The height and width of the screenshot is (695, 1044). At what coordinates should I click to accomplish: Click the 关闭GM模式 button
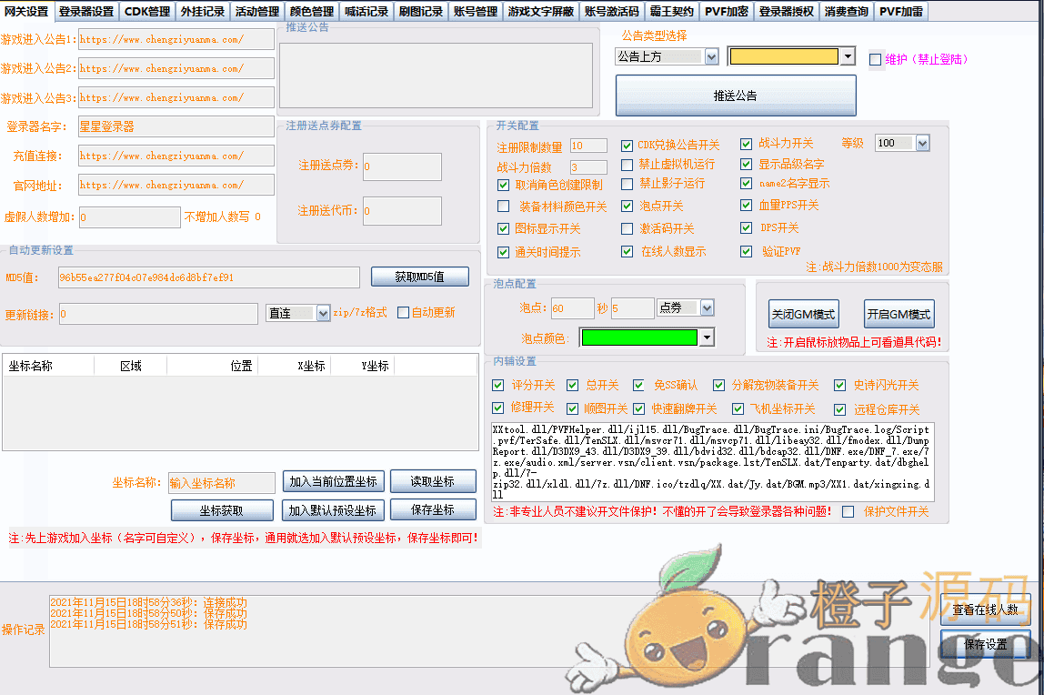click(x=803, y=315)
